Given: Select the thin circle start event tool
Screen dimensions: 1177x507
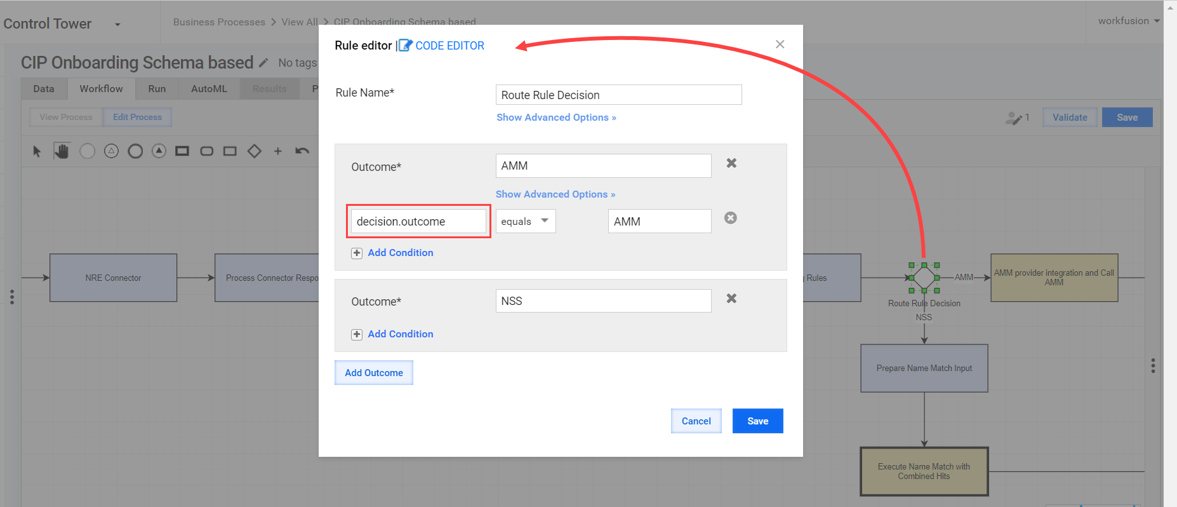Looking at the screenshot, I should pyautogui.click(x=88, y=151).
